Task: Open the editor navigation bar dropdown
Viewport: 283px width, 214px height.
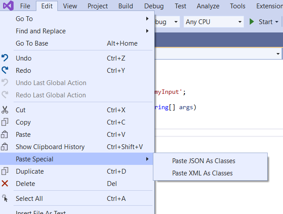Action: (x=278, y=53)
